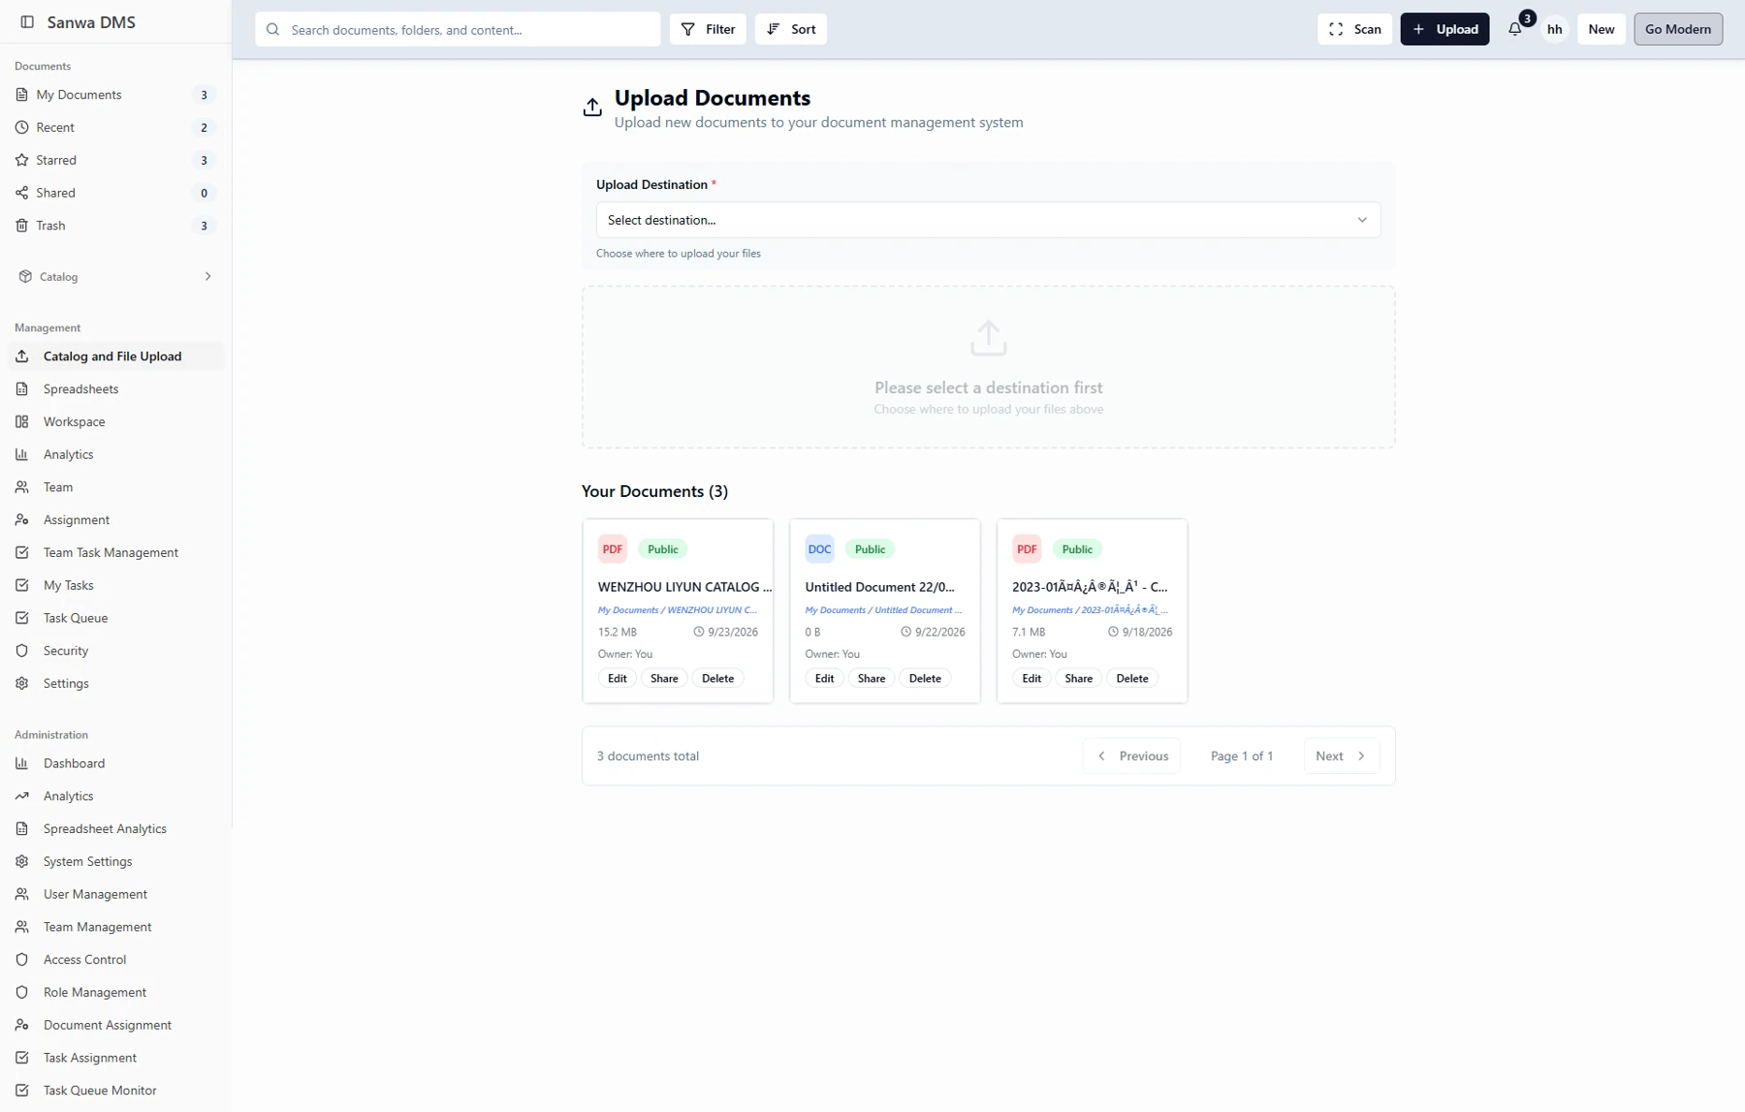Click the Scan button icon

1336,29
